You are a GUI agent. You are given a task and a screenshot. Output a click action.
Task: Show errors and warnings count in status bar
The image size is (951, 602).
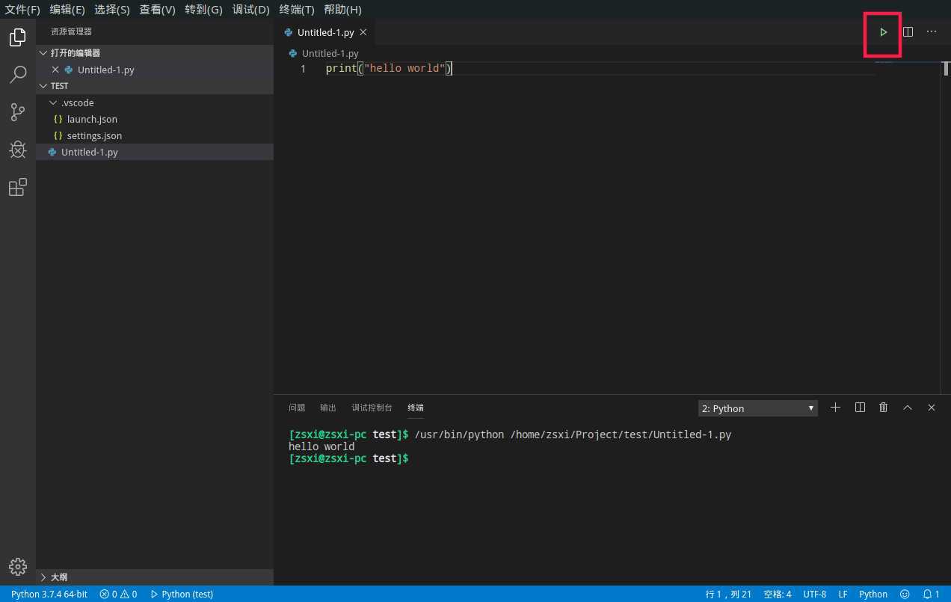(x=118, y=594)
